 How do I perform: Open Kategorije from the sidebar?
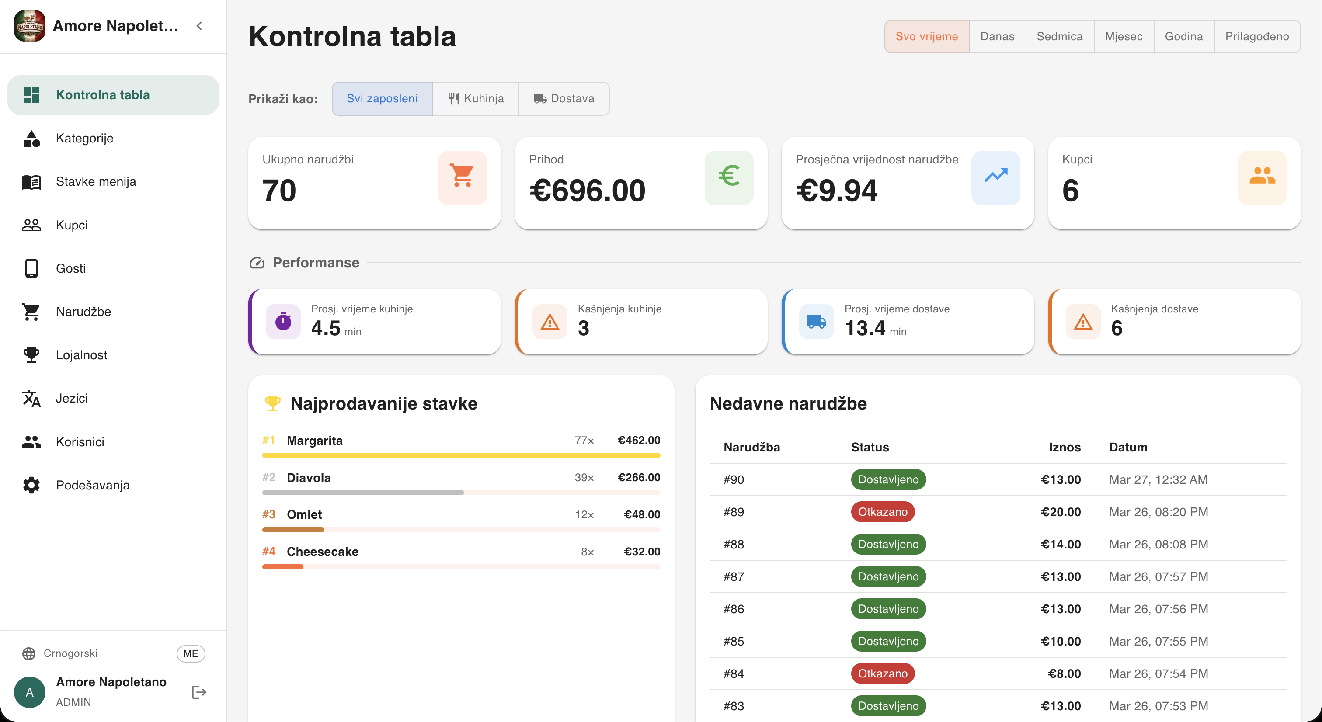point(84,138)
